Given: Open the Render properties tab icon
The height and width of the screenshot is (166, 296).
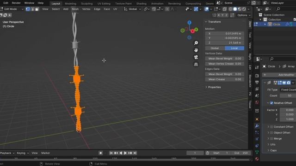Looking at the screenshot, I should (x=257, y=76).
